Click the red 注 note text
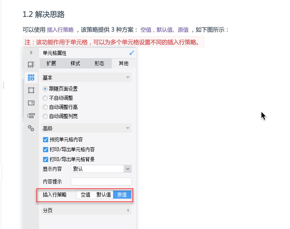Screen dimensions: 290x229 coord(113,42)
